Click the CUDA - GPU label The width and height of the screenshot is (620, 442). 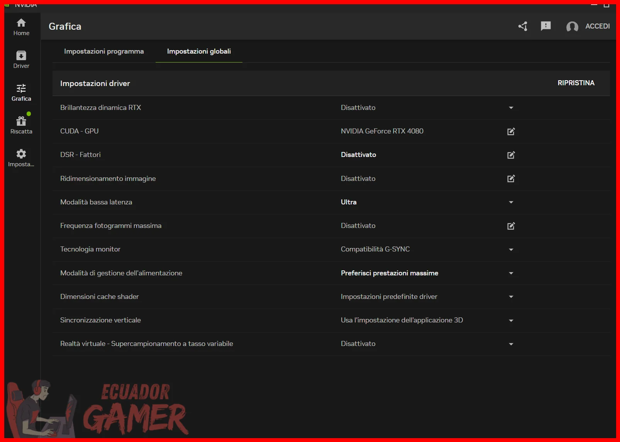(x=79, y=131)
